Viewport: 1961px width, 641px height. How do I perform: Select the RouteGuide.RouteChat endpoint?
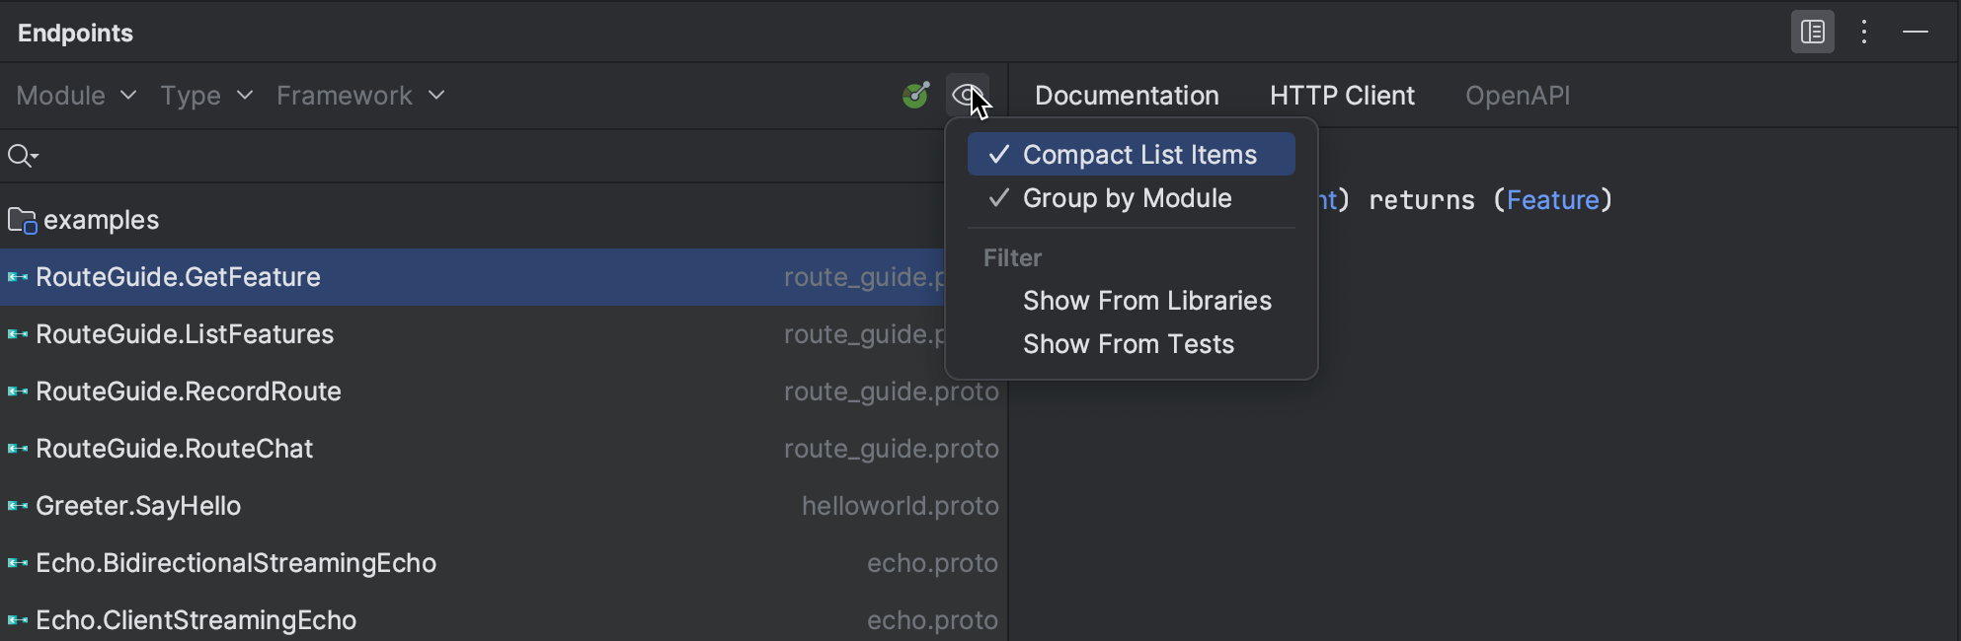pyautogui.click(x=174, y=449)
